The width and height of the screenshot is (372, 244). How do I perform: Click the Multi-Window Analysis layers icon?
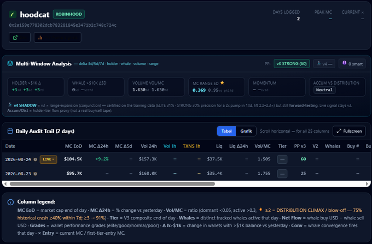[x=10, y=63]
